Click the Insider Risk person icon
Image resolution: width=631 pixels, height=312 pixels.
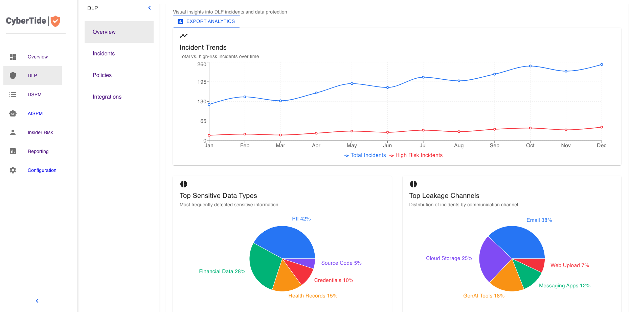[x=13, y=132]
